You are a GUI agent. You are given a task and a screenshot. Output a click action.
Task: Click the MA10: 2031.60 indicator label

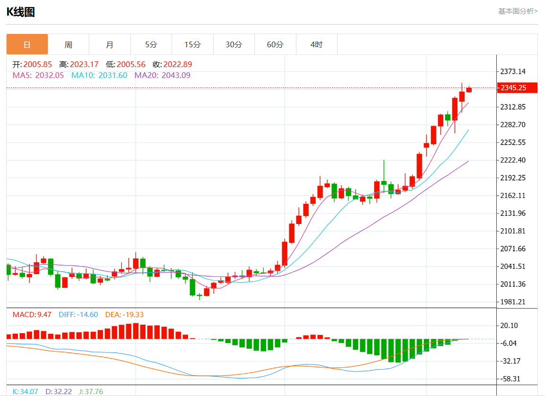pos(99,75)
